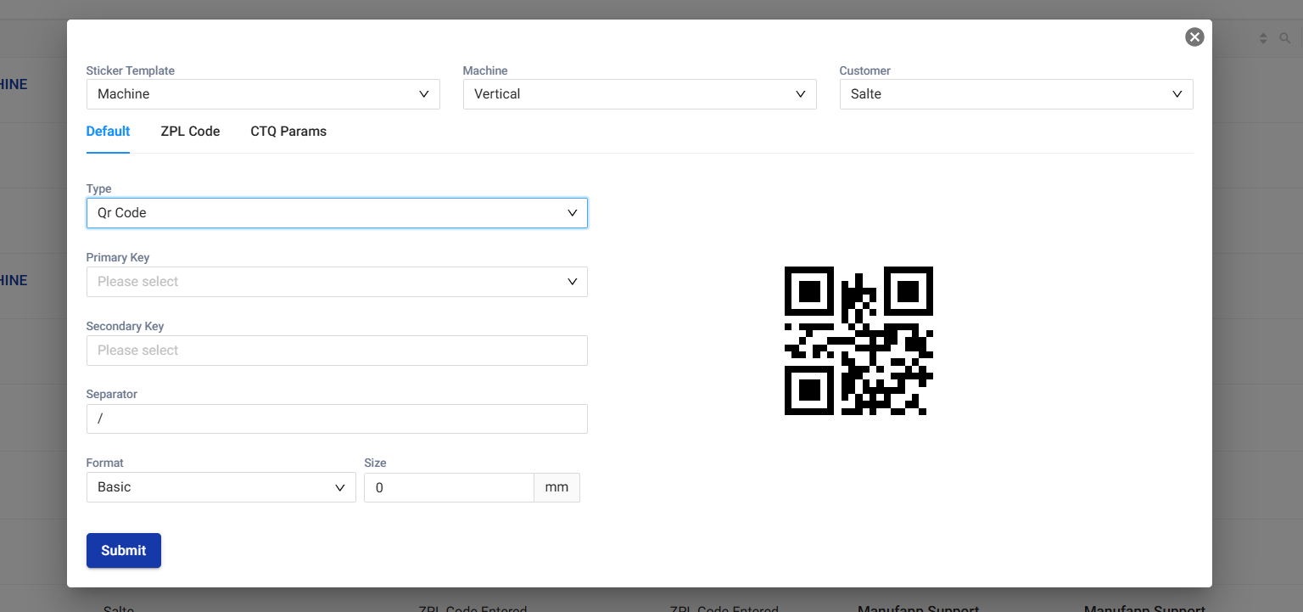Open the Machine dropdown showing Vertical
1303x612 pixels.
[639, 94]
